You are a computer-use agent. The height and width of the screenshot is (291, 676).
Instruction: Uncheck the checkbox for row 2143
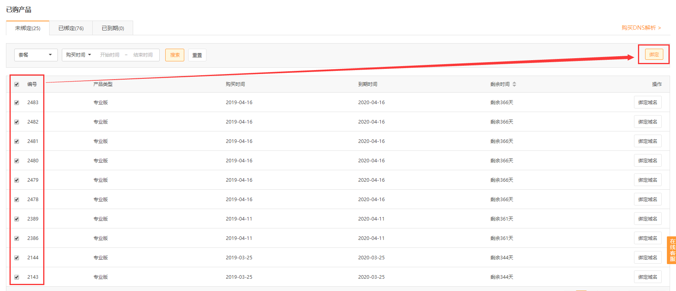pos(17,277)
